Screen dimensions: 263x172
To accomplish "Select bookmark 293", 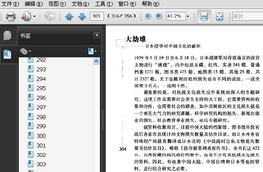I will (x=41, y=69).
